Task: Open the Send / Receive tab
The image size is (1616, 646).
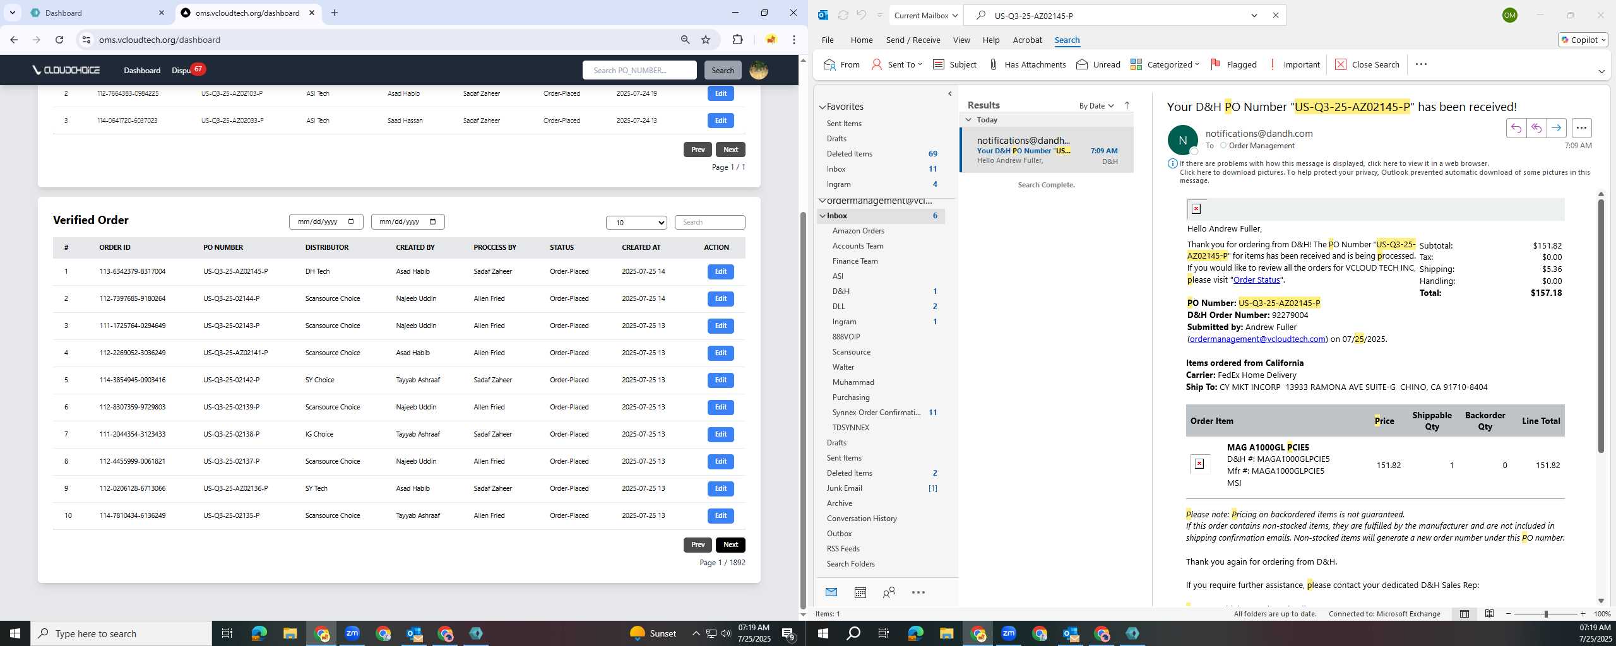Action: pos(913,40)
